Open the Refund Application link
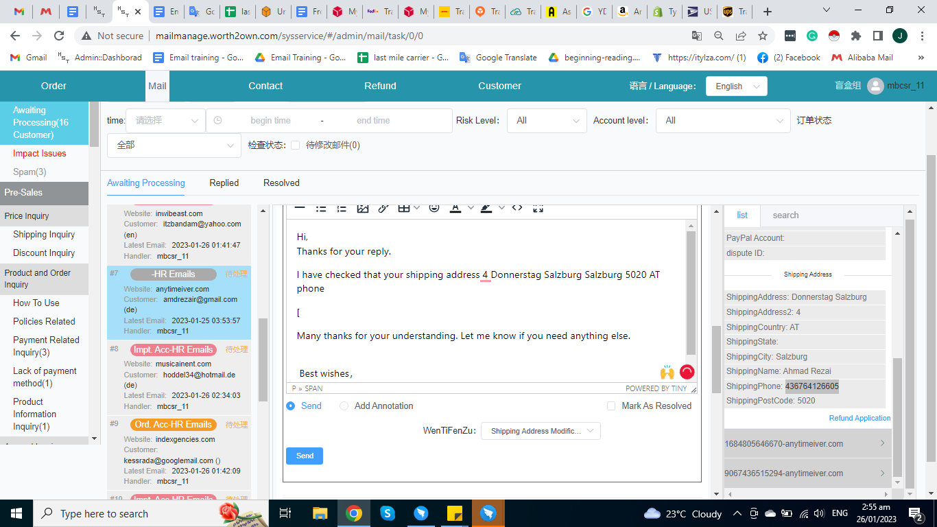Viewport: 937px width, 527px height. (859, 418)
